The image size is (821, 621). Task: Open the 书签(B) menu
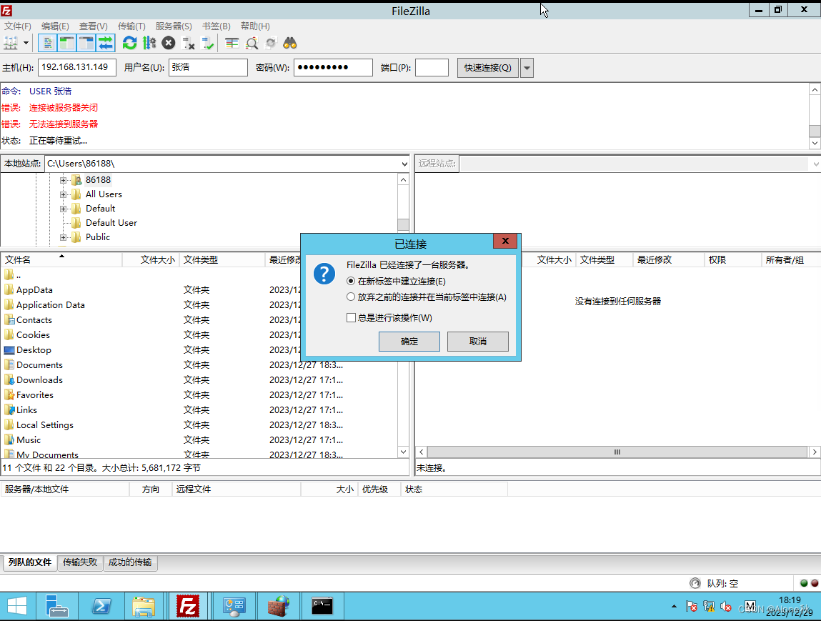217,26
